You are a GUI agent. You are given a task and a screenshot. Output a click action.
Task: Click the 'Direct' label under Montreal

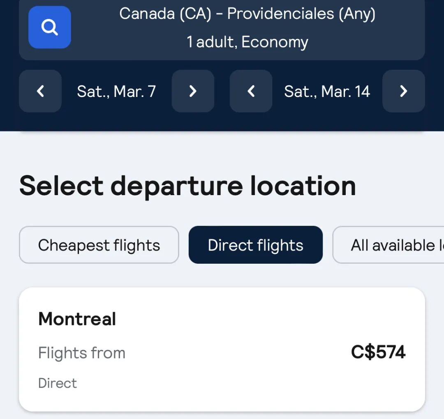58,383
